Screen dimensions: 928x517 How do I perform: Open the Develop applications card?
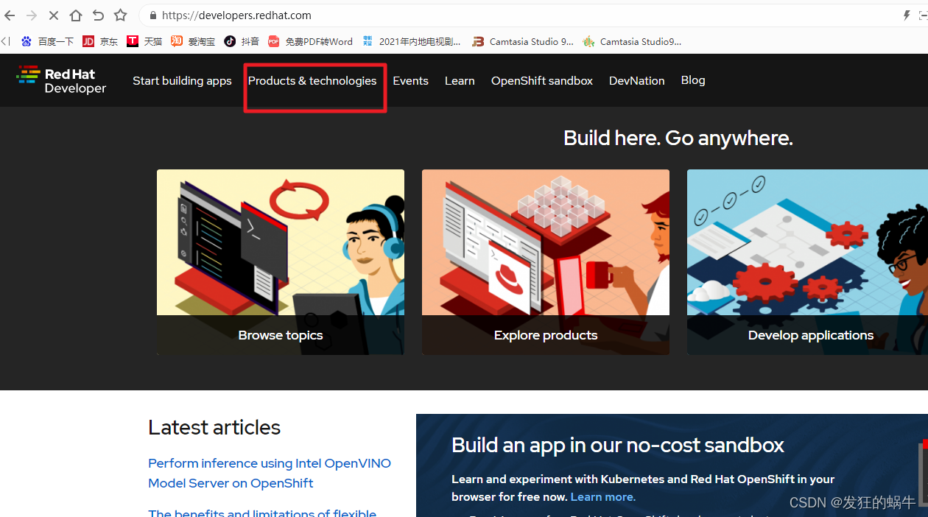click(807, 262)
